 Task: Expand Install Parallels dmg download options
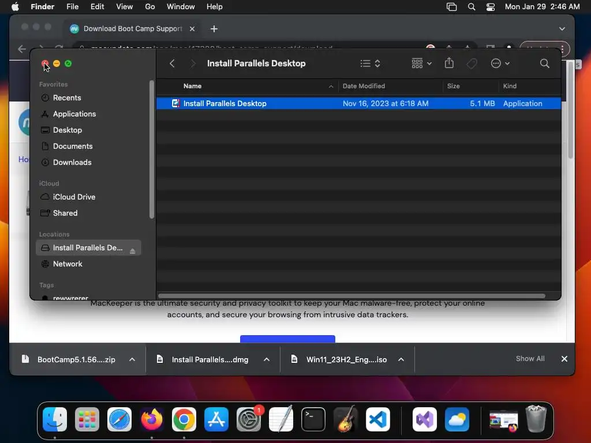pos(267,359)
